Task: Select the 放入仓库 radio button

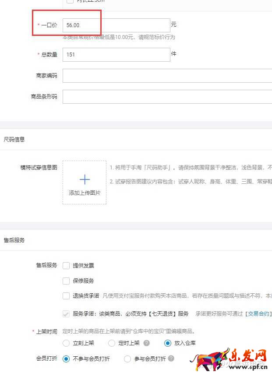Action: (x=167, y=343)
